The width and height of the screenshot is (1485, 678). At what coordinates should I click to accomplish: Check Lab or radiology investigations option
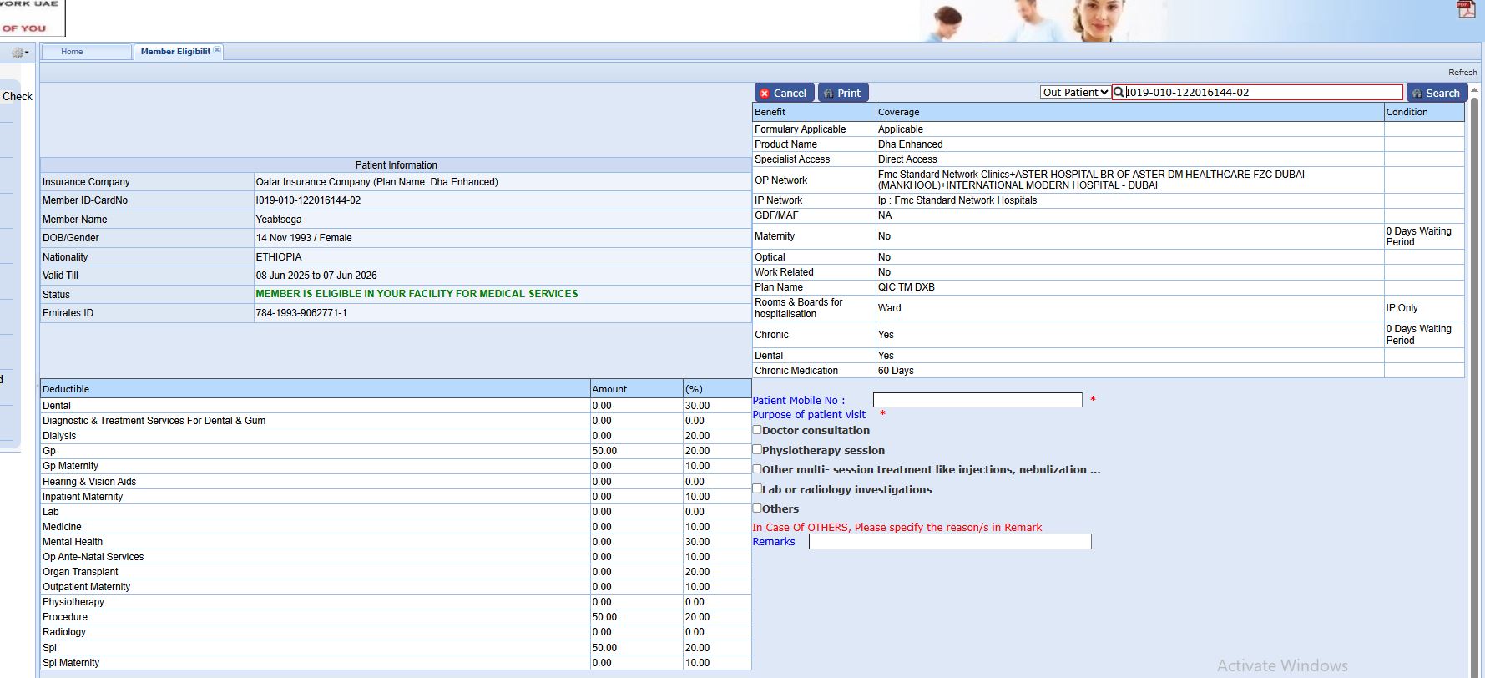click(x=757, y=488)
